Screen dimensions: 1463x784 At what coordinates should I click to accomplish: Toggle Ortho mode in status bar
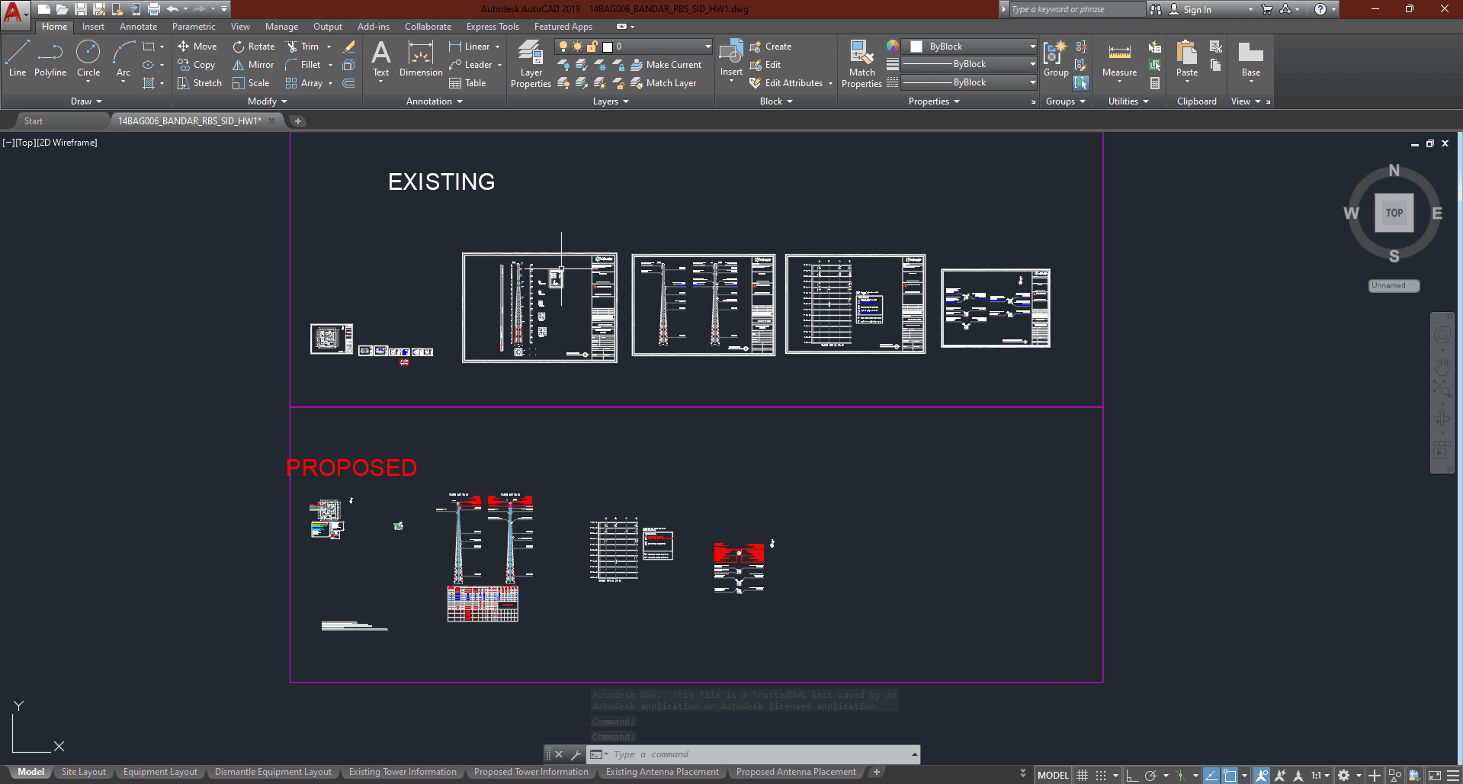[1132, 775]
